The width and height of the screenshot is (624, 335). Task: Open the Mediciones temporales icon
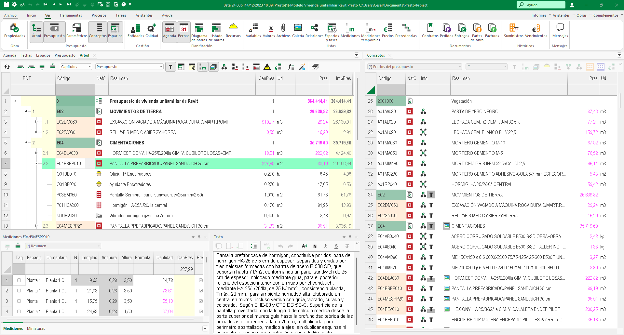[x=371, y=32]
